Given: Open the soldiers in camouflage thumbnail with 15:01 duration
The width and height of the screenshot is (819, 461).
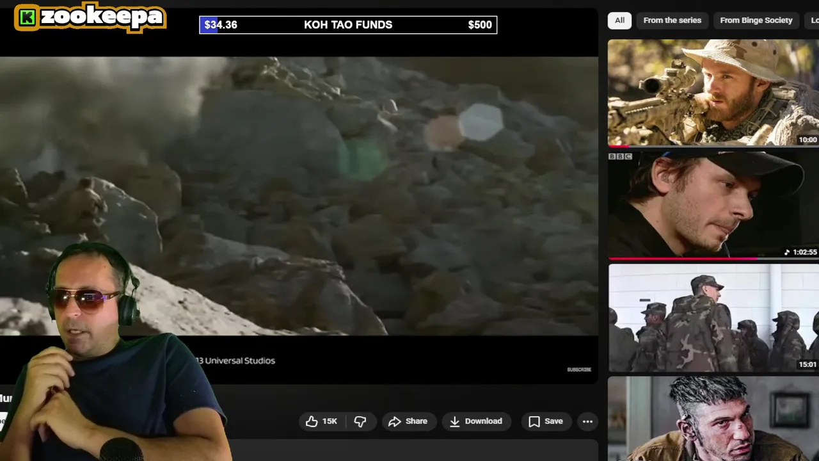Looking at the screenshot, I should [713, 318].
